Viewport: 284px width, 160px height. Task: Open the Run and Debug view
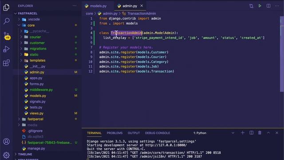tap(6, 49)
